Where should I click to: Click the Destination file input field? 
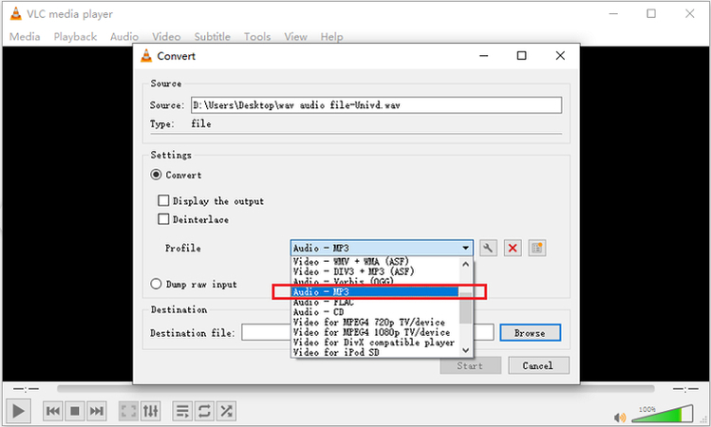point(367,333)
